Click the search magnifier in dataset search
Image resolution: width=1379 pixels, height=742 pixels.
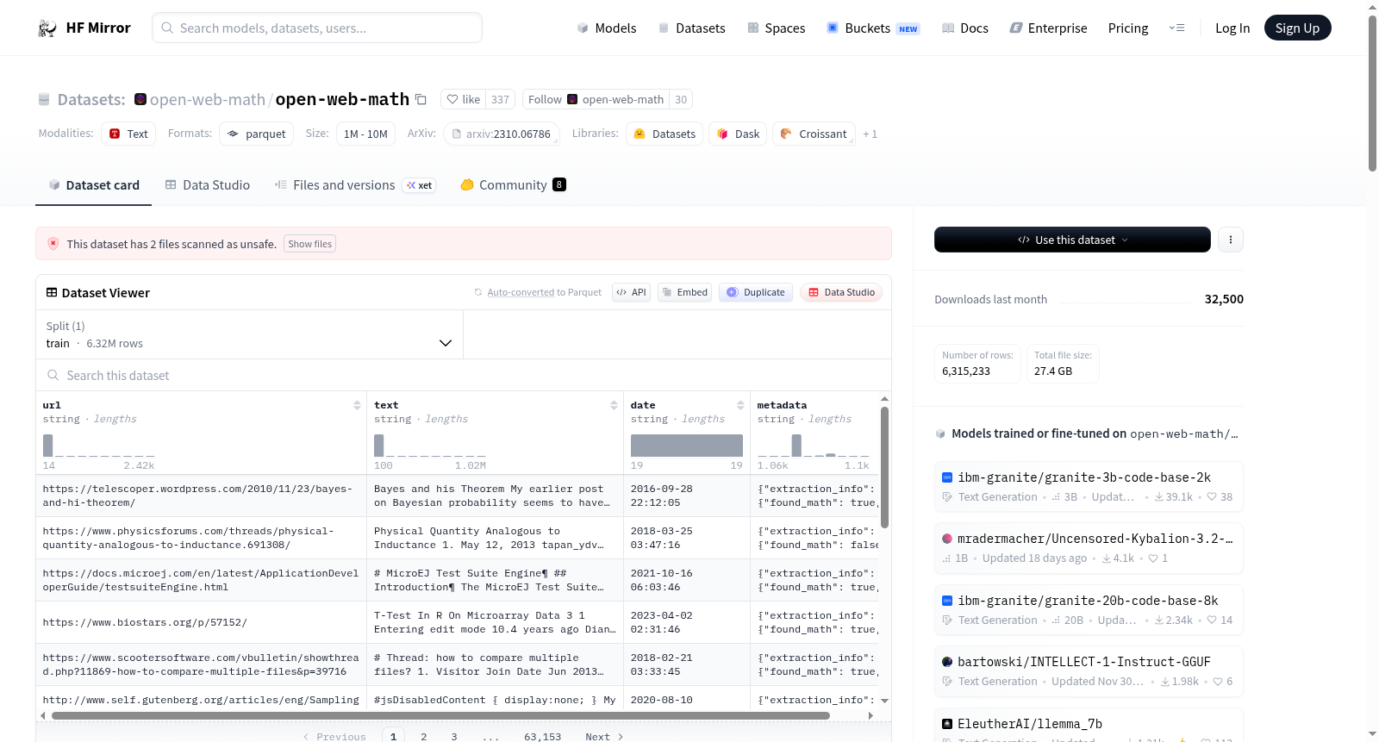tap(53, 376)
